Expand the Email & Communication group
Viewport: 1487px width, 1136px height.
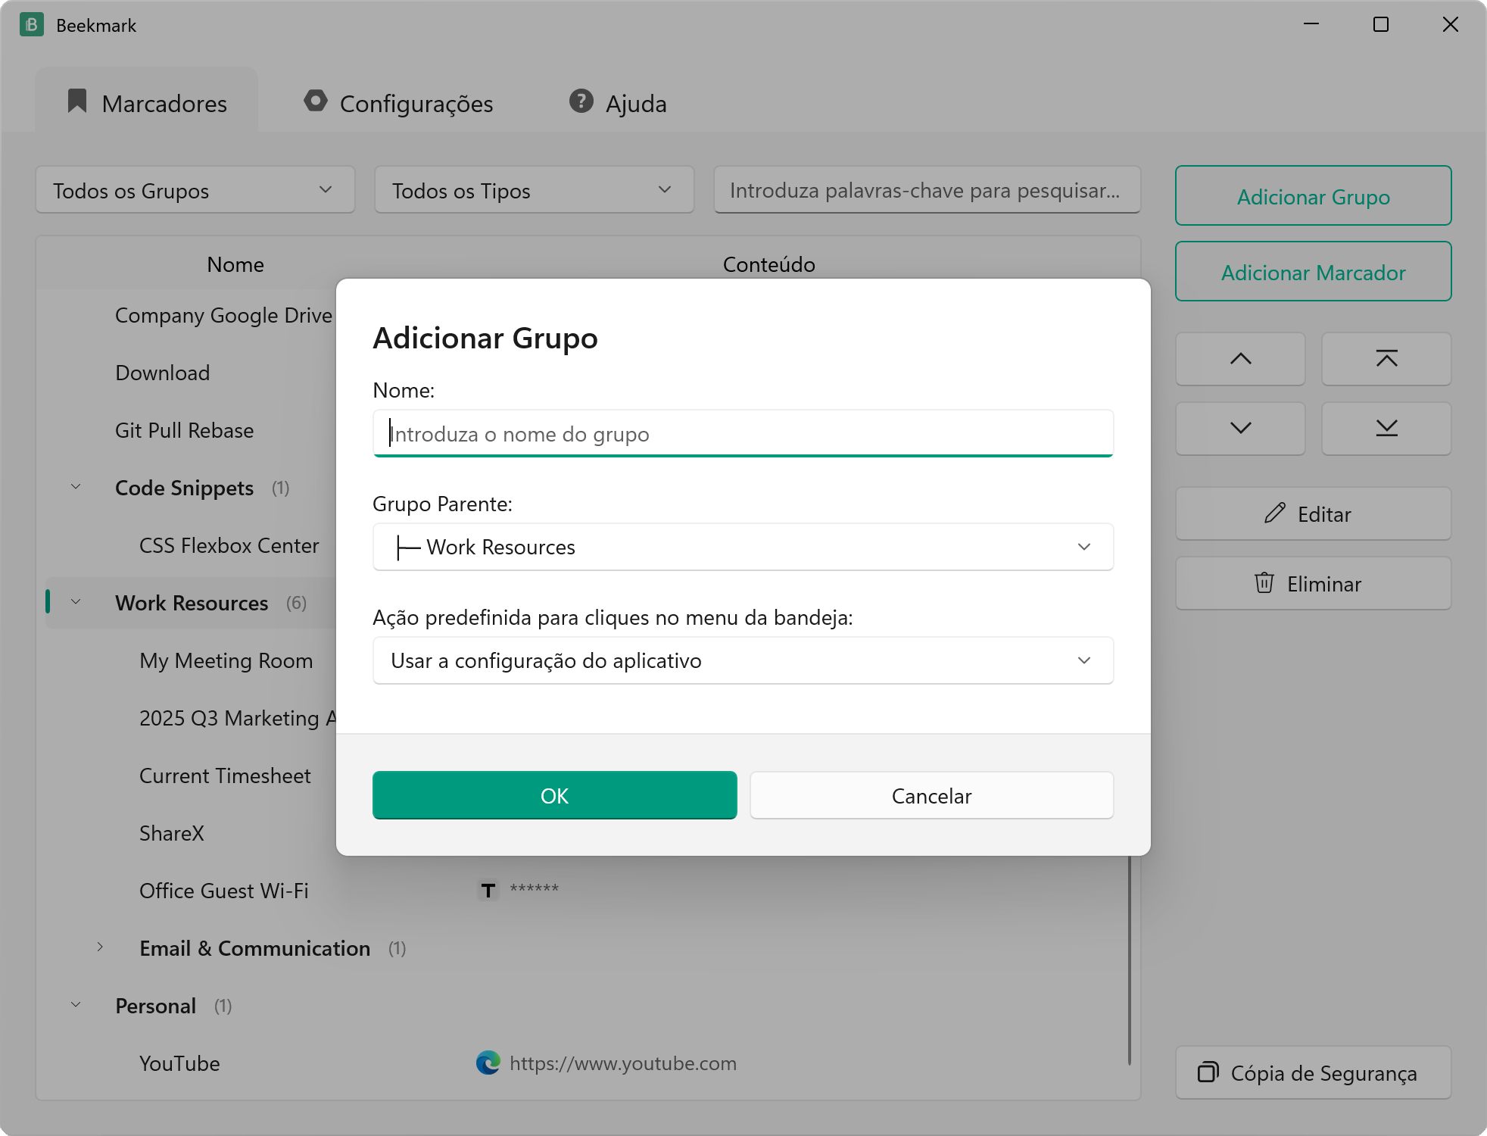(x=100, y=947)
